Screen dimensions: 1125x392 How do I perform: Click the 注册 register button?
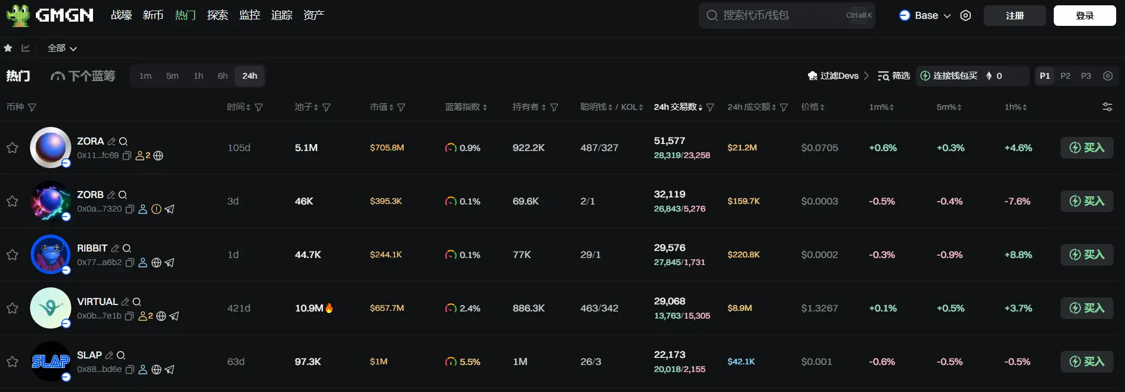point(1015,16)
